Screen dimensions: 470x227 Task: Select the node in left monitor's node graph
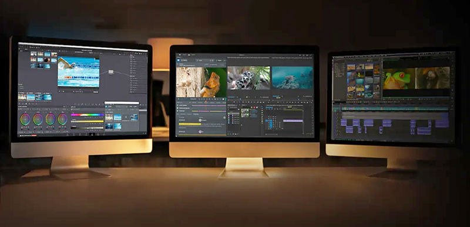click(x=111, y=72)
